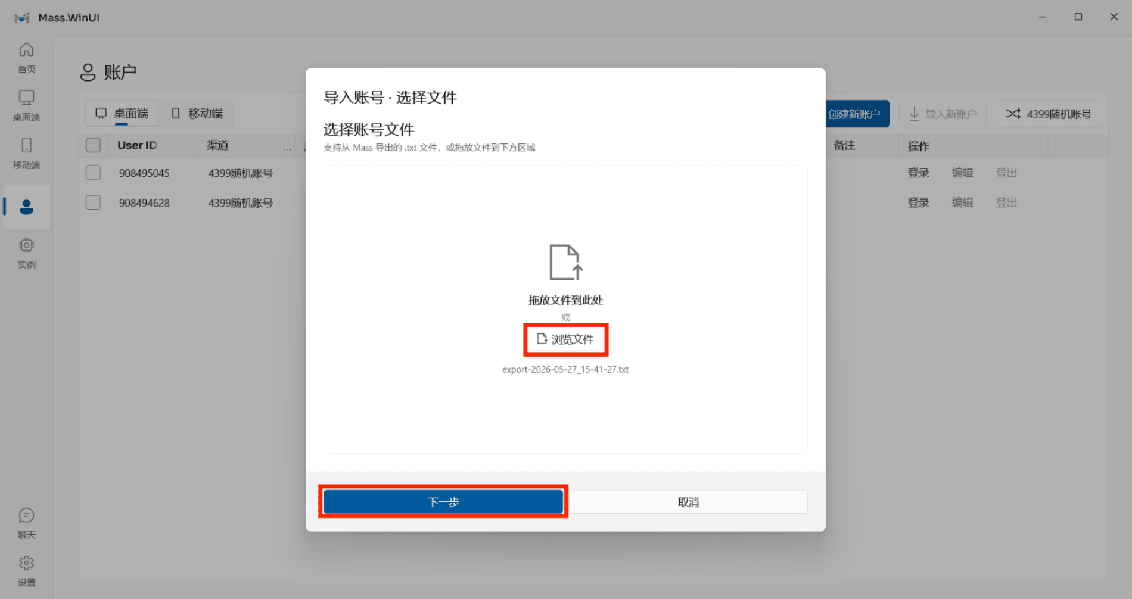
Task: Click the User ID column header
Action: point(137,145)
